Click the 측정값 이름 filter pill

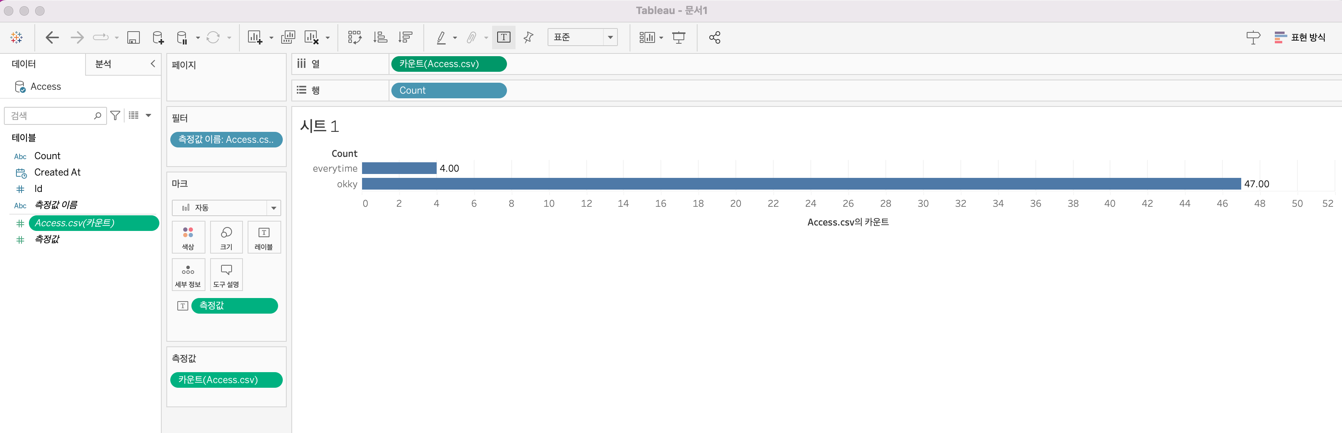tap(226, 140)
